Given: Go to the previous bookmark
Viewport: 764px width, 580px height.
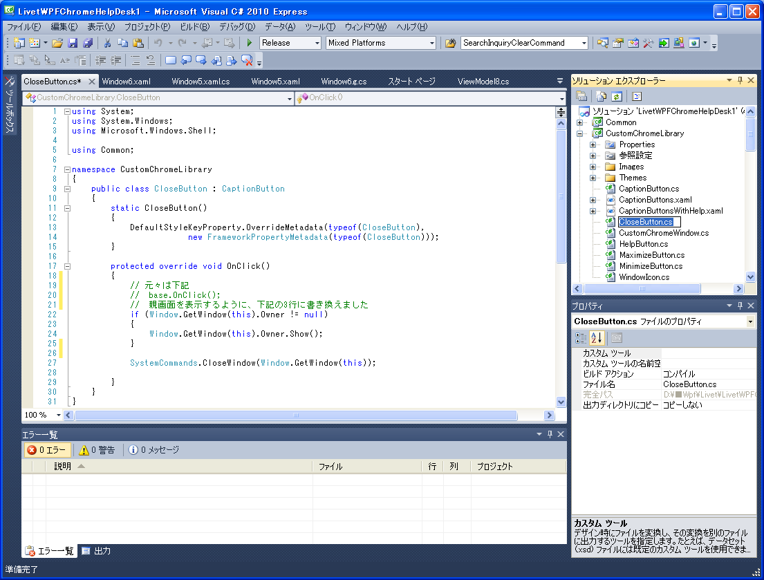Looking at the screenshot, I should click(185, 60).
